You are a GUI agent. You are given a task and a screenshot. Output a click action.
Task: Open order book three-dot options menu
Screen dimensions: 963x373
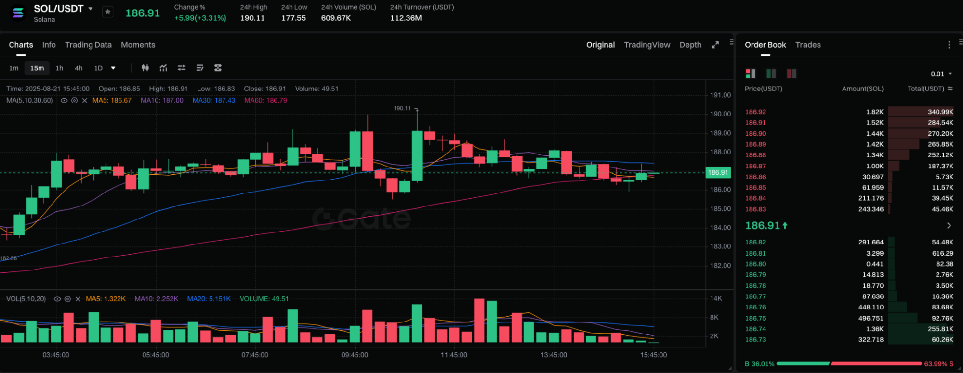tap(949, 45)
